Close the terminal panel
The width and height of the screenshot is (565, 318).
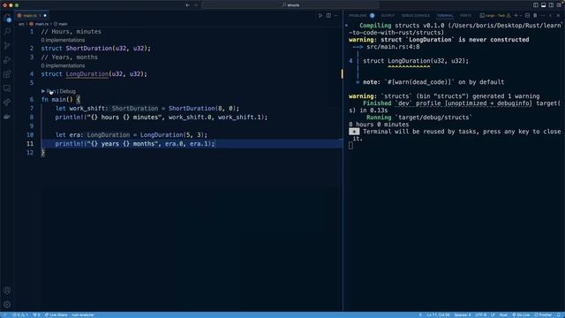click(558, 16)
